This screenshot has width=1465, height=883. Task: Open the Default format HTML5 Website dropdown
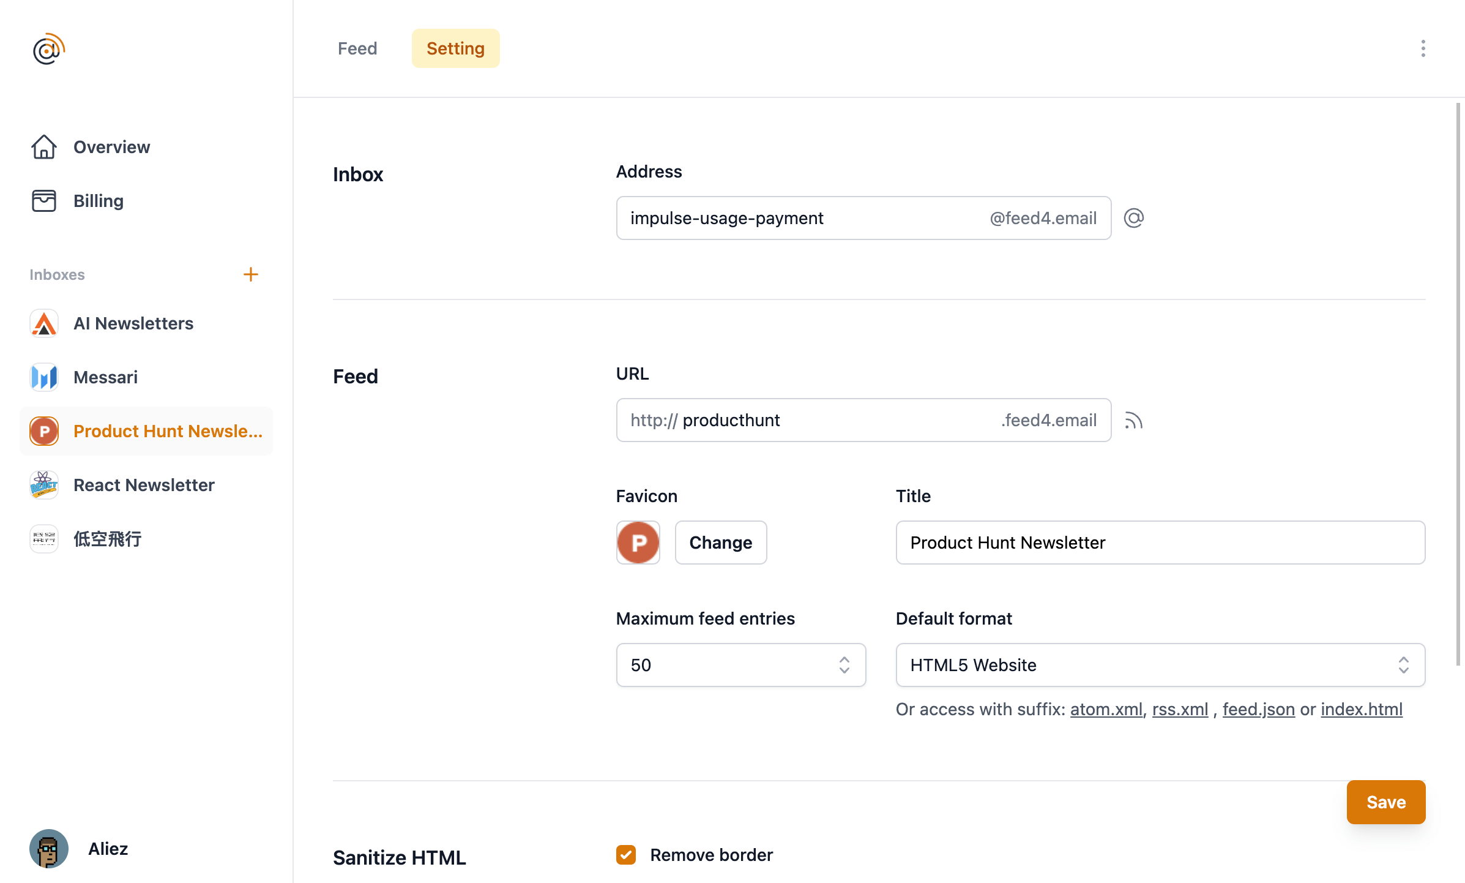[1161, 665]
